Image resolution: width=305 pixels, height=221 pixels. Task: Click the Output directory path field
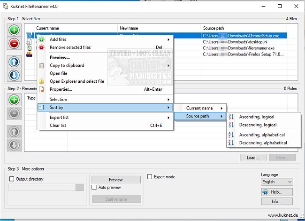click(42, 188)
